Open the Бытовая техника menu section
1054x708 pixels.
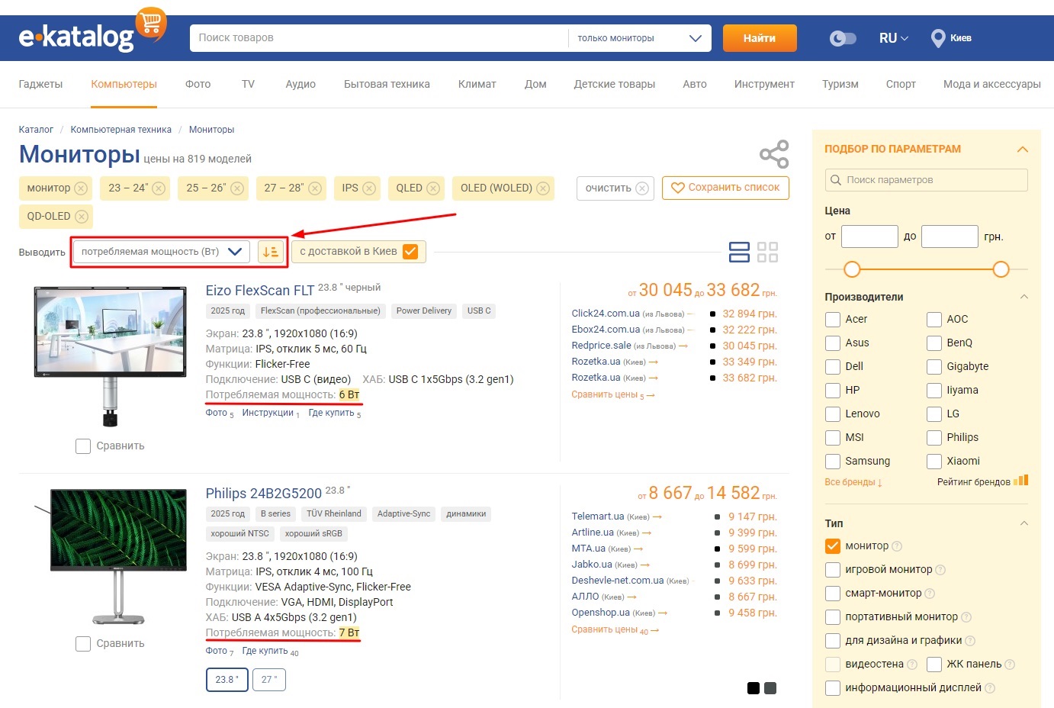point(387,84)
